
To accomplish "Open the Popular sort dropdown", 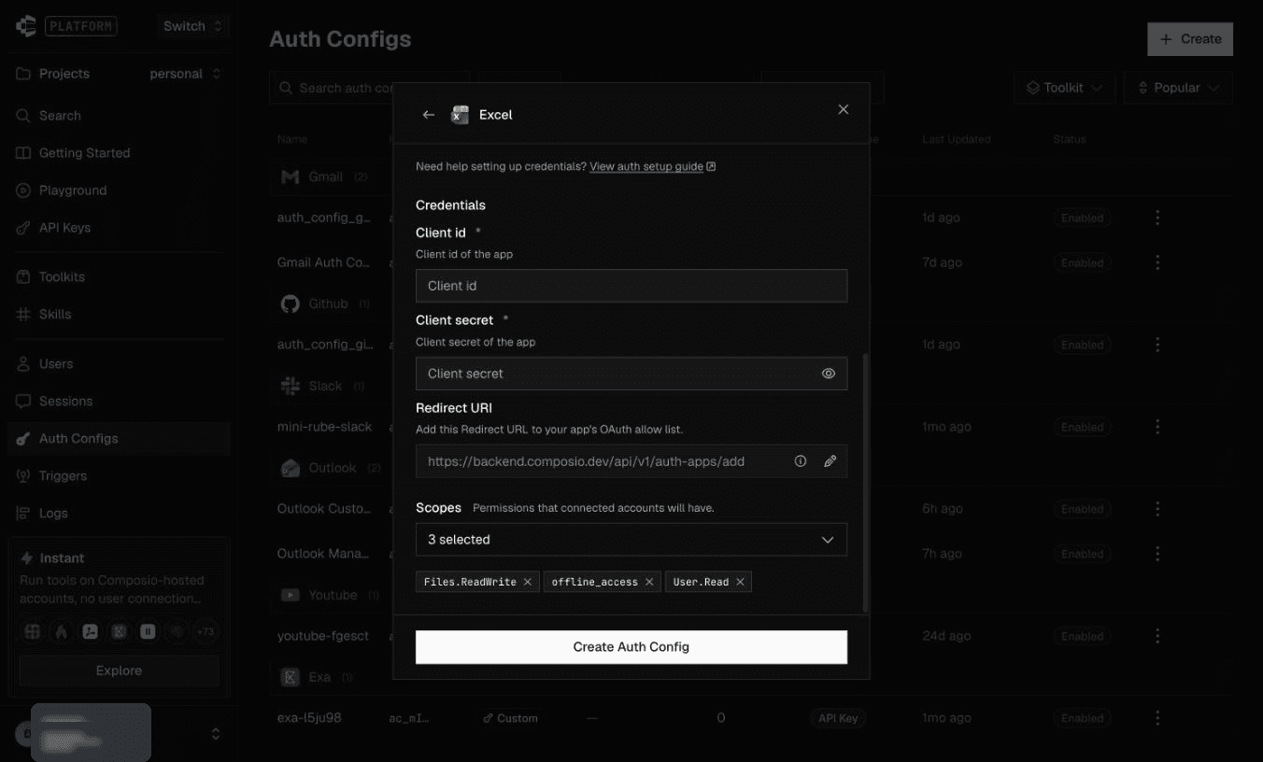I will [1178, 88].
